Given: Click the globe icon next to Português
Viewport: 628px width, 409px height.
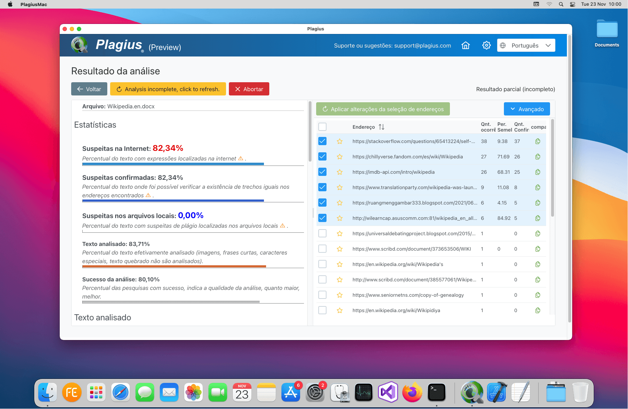Looking at the screenshot, I should [504, 45].
